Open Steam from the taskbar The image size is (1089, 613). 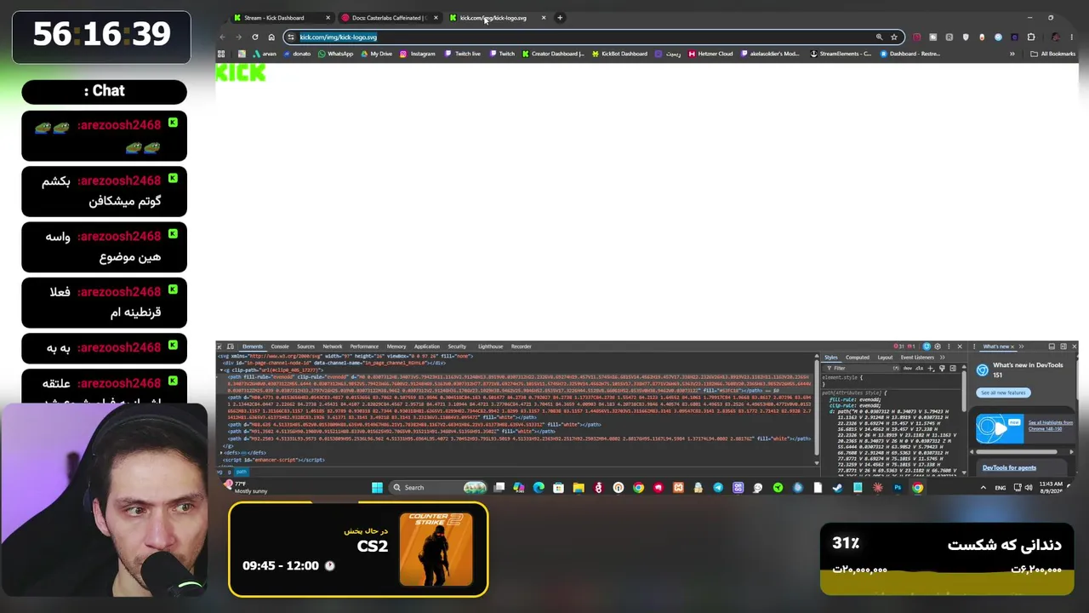click(837, 488)
